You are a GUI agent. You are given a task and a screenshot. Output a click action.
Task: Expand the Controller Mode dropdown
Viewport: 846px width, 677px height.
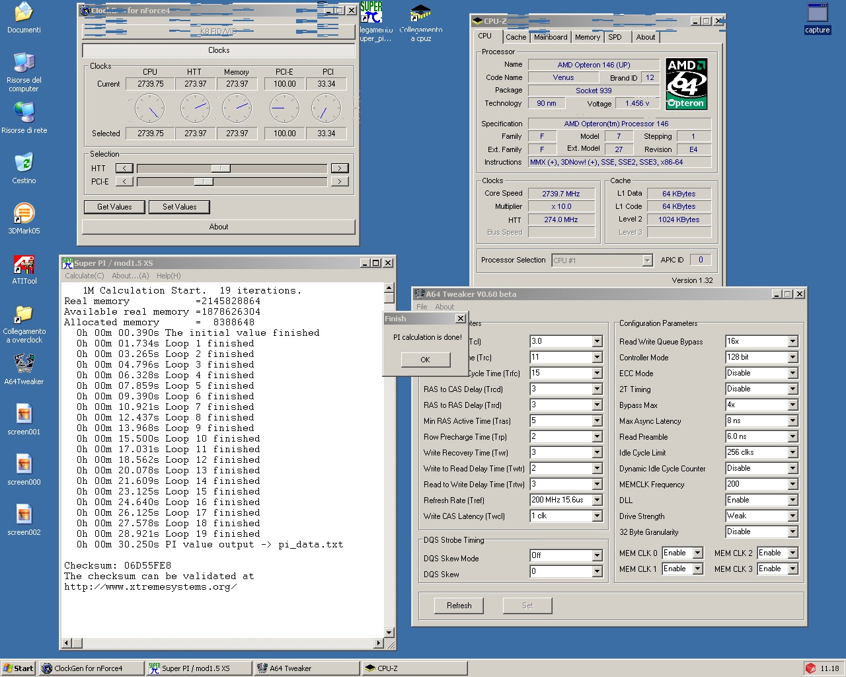pyautogui.click(x=792, y=357)
